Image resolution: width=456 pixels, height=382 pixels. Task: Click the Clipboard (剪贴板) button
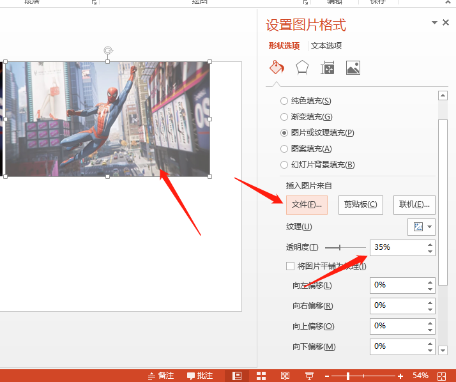coord(361,205)
